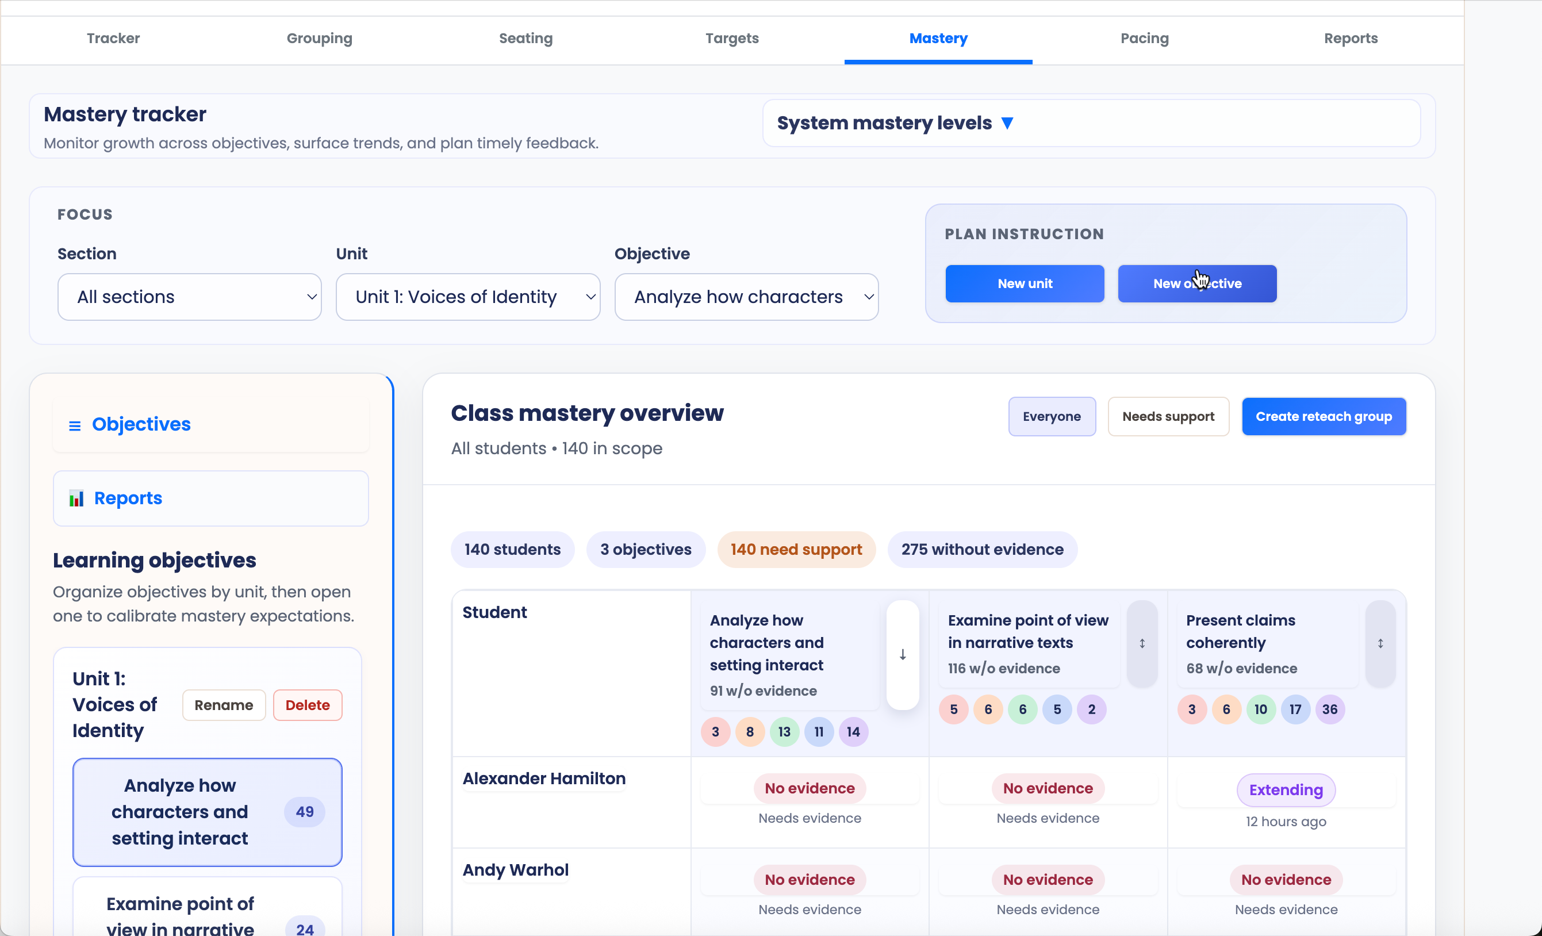Viewport: 1542px width, 936px height.
Task: Toggle the "Needs support" filter
Action: pos(1168,416)
